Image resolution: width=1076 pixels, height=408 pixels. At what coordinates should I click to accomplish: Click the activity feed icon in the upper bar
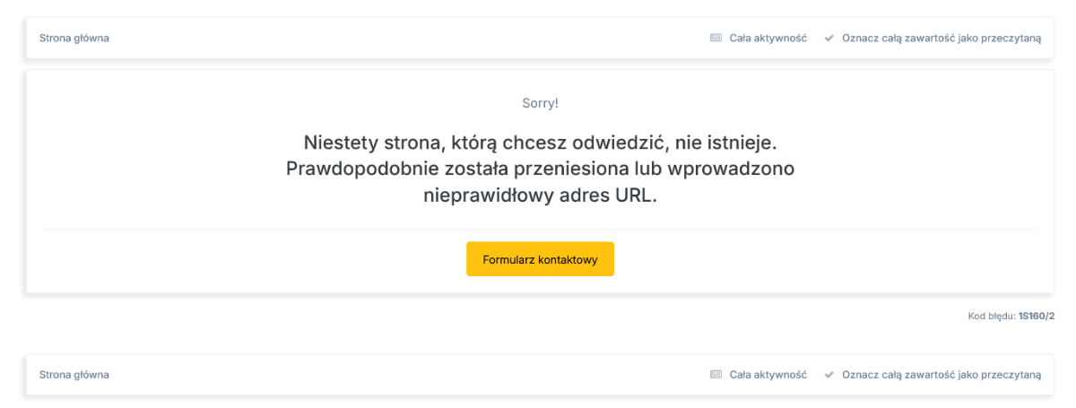click(716, 39)
